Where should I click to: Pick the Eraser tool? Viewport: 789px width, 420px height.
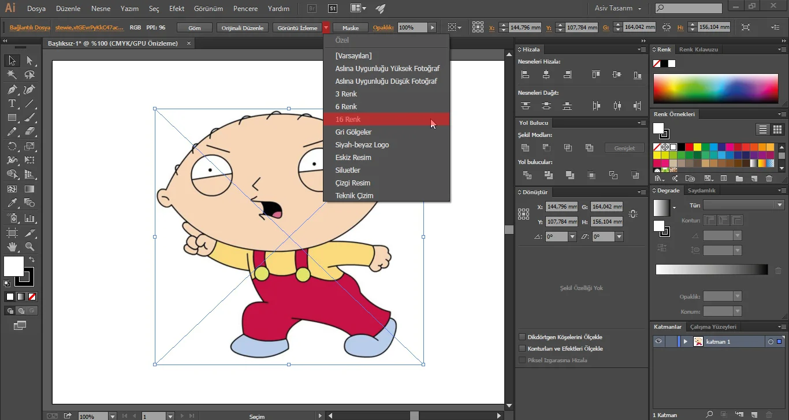click(x=29, y=132)
